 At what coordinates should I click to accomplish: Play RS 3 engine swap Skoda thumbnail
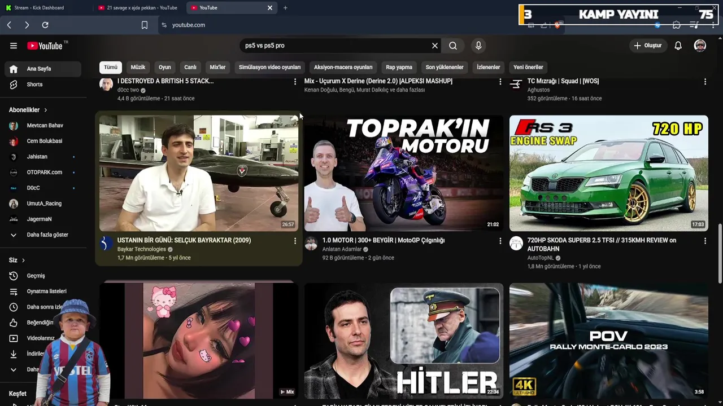click(609, 173)
